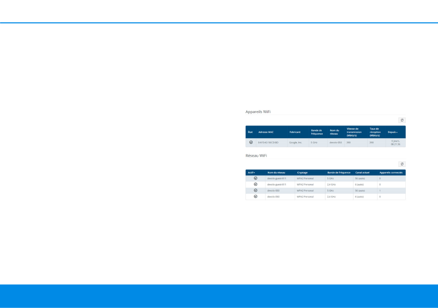
Task: Click the Canal actuel column header
Action: pos(362,172)
